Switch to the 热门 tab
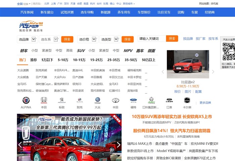 click(x=22, y=60)
